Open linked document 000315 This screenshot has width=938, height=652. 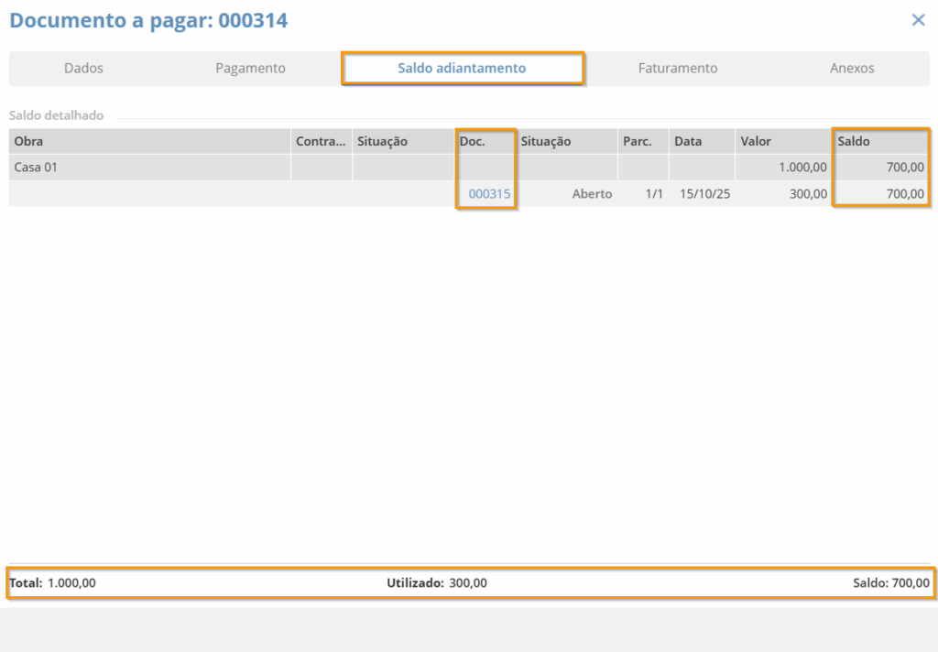489,194
